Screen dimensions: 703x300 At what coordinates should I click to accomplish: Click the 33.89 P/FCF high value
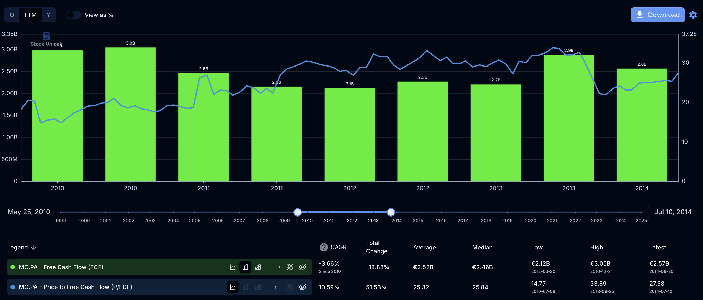pyautogui.click(x=598, y=284)
